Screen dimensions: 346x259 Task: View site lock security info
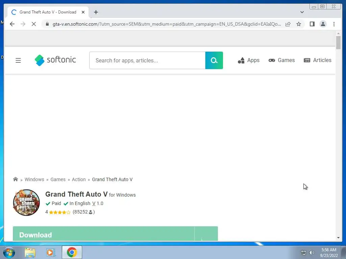[47, 24]
